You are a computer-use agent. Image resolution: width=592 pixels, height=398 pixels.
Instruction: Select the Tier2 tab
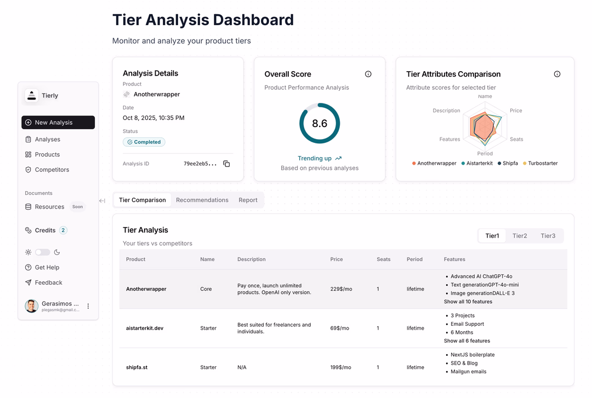pos(519,236)
